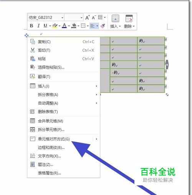Click the 插入 table insert button
192x195 pixels.
coord(116,22)
